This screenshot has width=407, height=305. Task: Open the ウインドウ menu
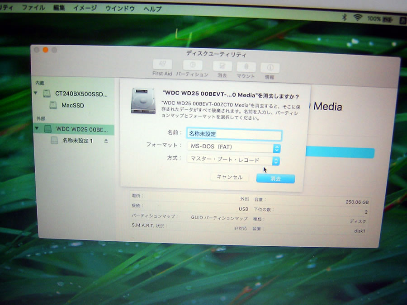[120, 9]
